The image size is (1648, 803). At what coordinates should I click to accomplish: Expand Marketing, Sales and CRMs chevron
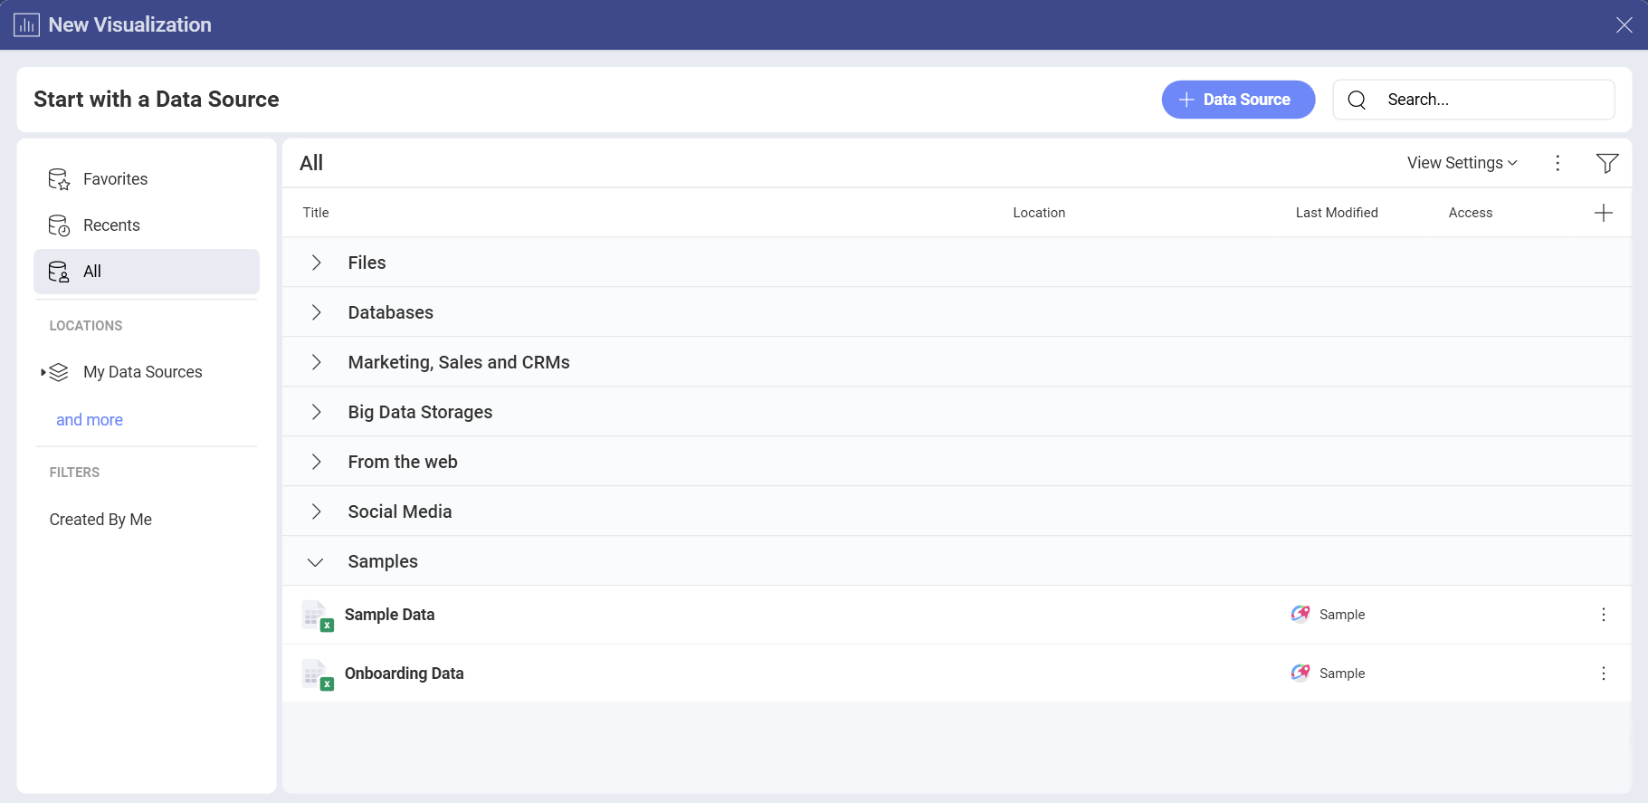click(x=316, y=362)
